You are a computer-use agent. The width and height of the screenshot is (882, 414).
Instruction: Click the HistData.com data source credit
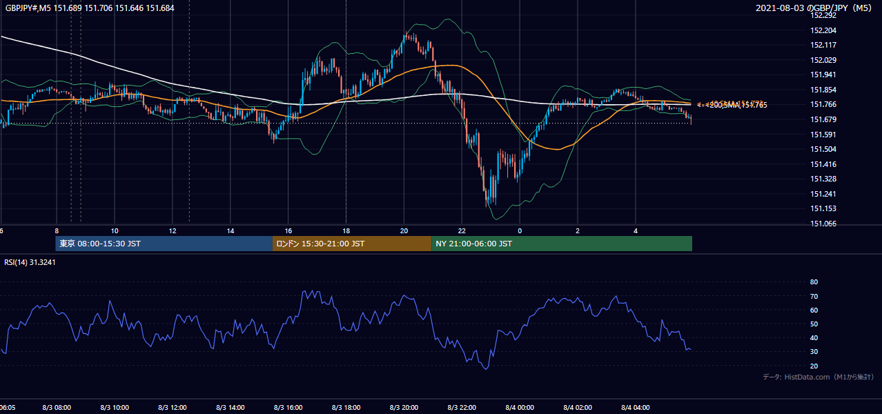pyautogui.click(x=818, y=377)
